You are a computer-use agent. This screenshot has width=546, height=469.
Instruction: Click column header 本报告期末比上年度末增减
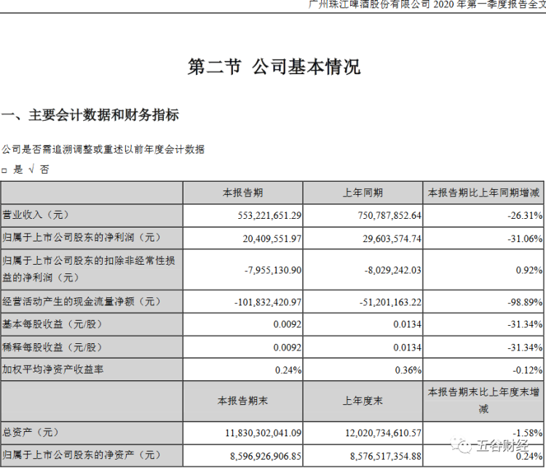click(x=483, y=401)
